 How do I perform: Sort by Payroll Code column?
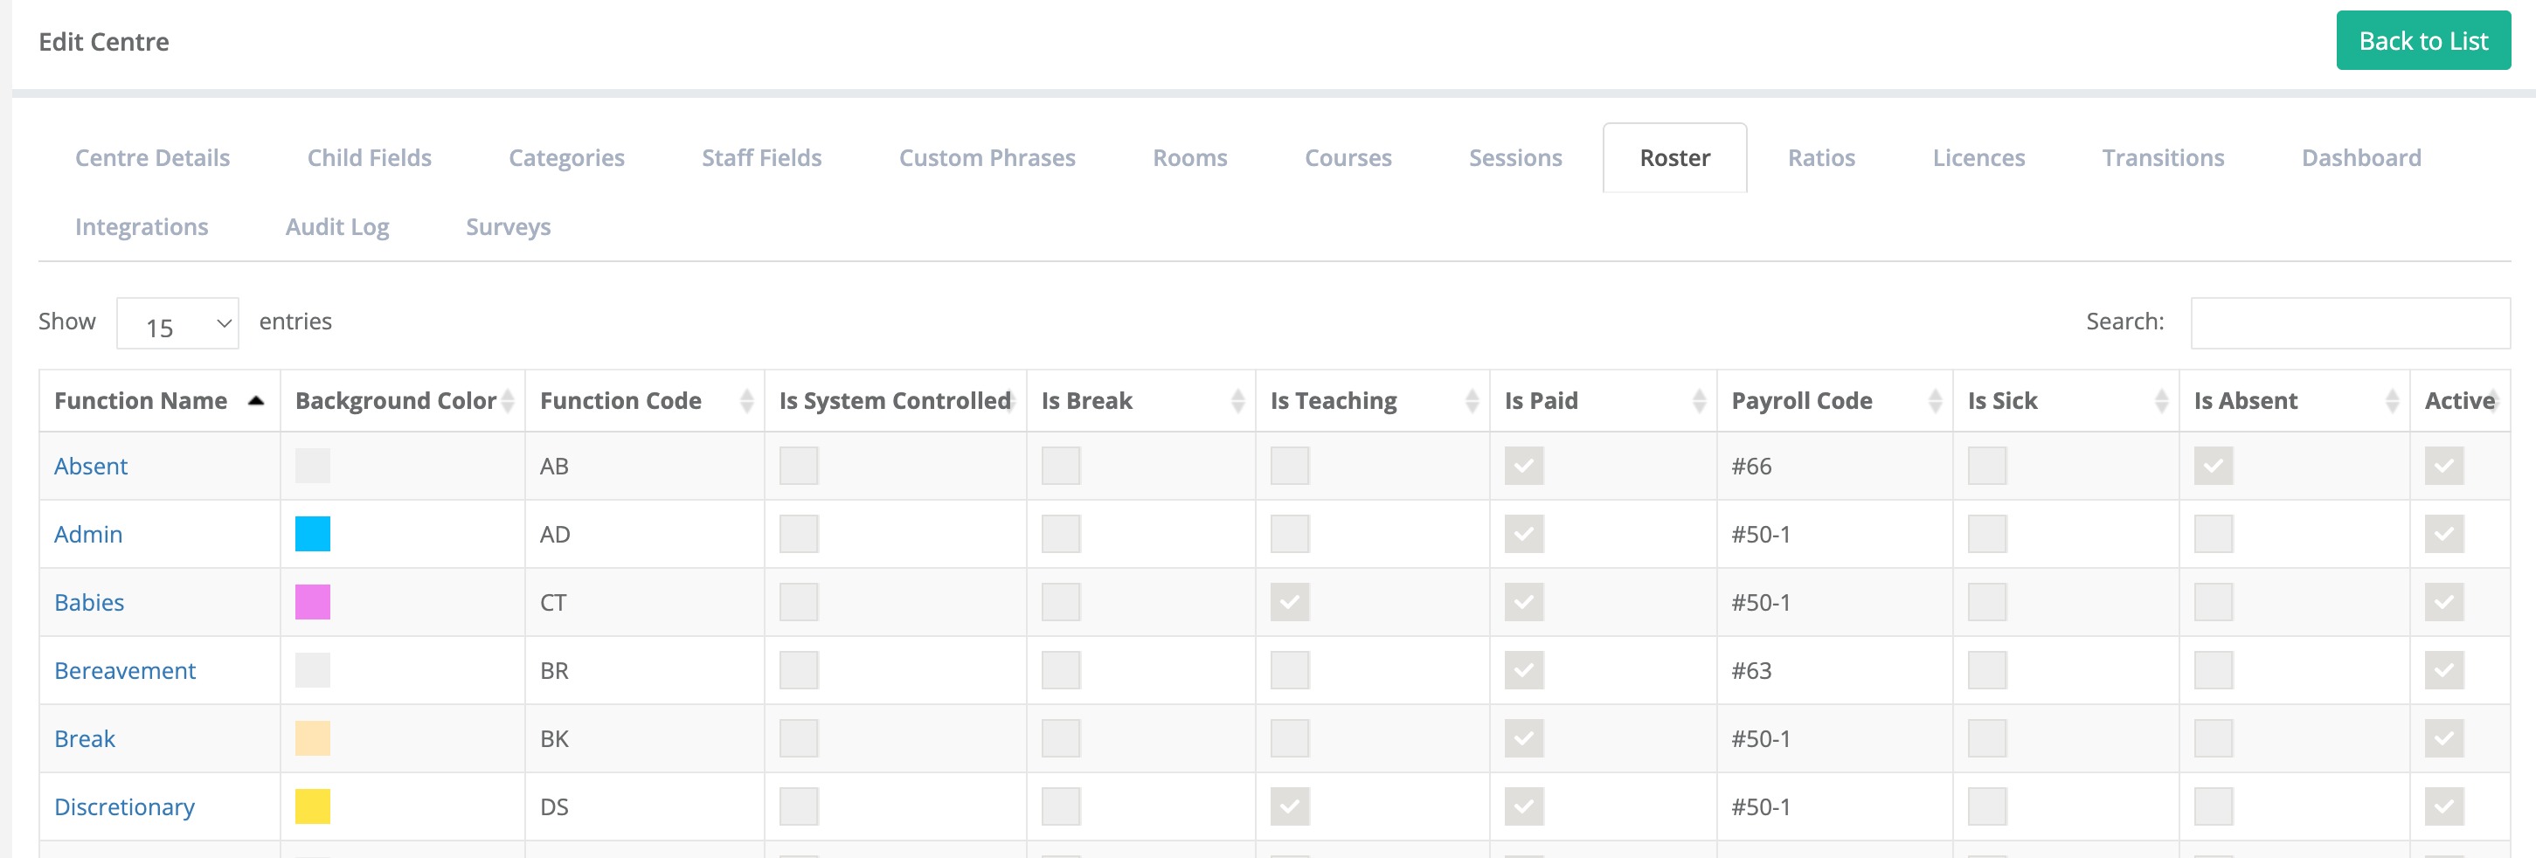pos(1834,400)
